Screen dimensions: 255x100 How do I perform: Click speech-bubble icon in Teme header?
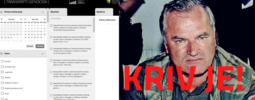(2, 54)
